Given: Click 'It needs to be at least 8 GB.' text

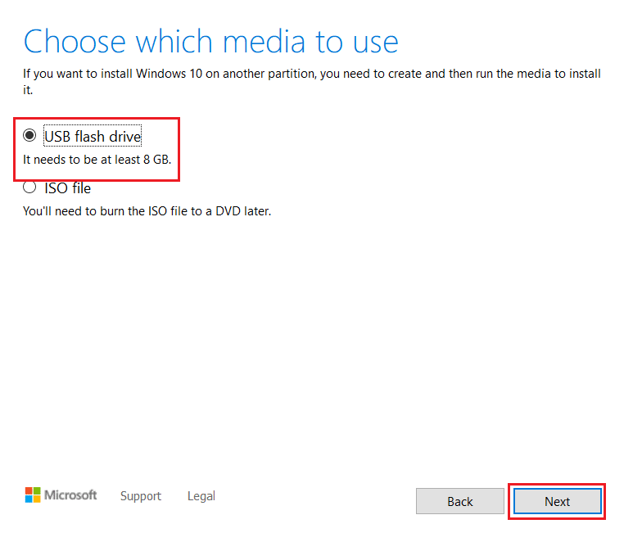Looking at the screenshot, I should pos(97,160).
